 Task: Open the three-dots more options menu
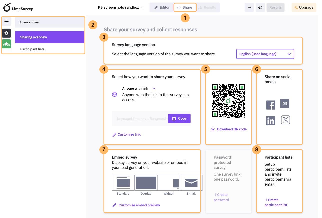tap(249, 7)
